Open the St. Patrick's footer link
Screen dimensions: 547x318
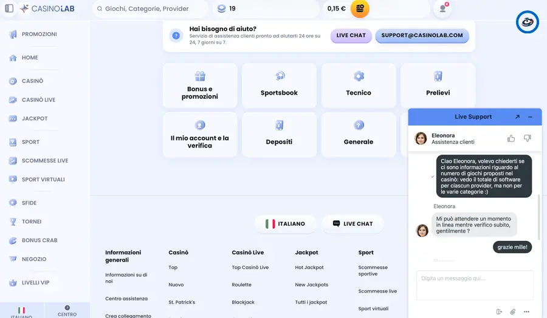(x=182, y=302)
